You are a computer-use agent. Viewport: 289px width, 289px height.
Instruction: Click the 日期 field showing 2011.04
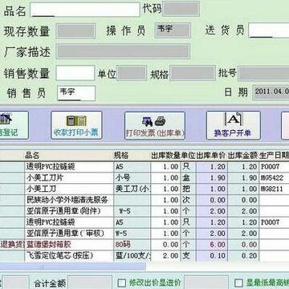tap(271, 92)
